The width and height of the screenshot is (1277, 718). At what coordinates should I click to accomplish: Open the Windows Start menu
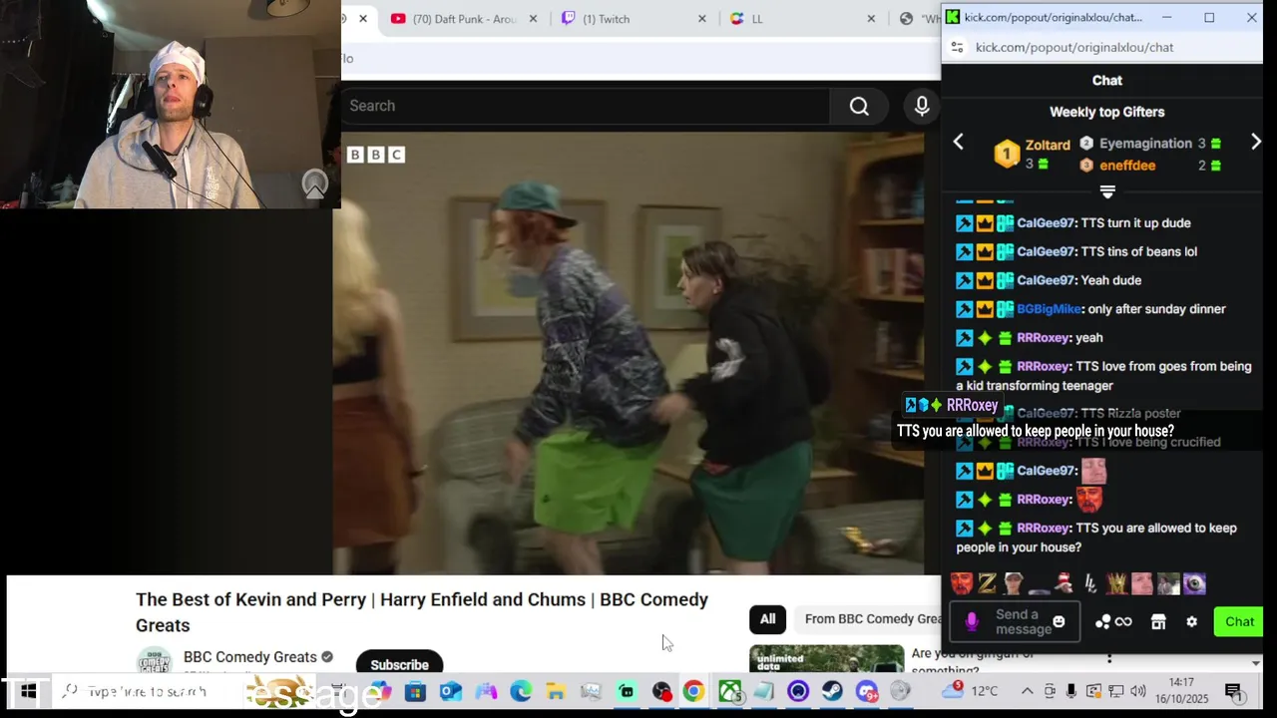click(x=28, y=691)
